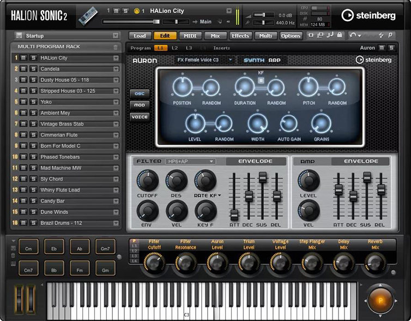Click the Filter Cutoff knob in filter section
411x321 pixels.
[147, 180]
